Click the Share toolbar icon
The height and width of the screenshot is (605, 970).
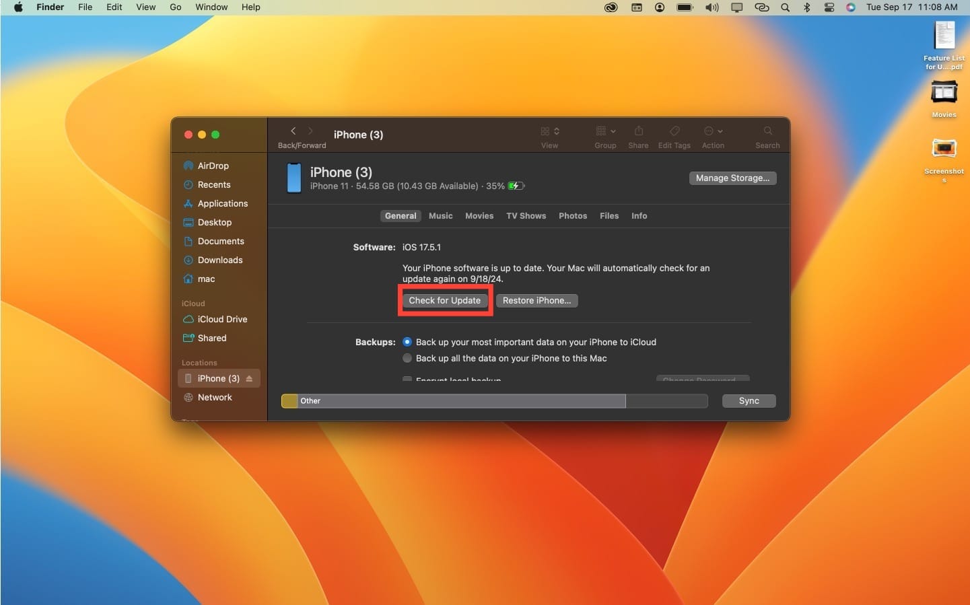[638, 131]
